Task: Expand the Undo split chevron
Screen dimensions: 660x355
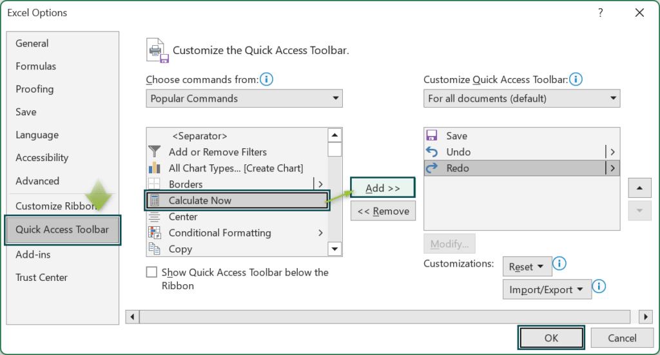Action: point(612,151)
